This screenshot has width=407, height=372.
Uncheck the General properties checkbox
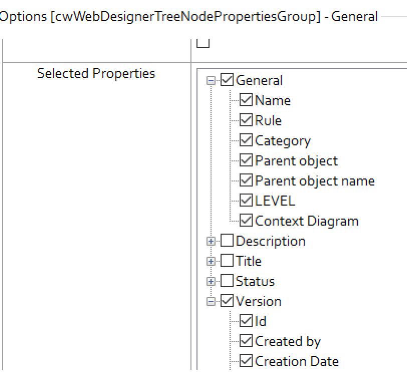[x=226, y=80]
